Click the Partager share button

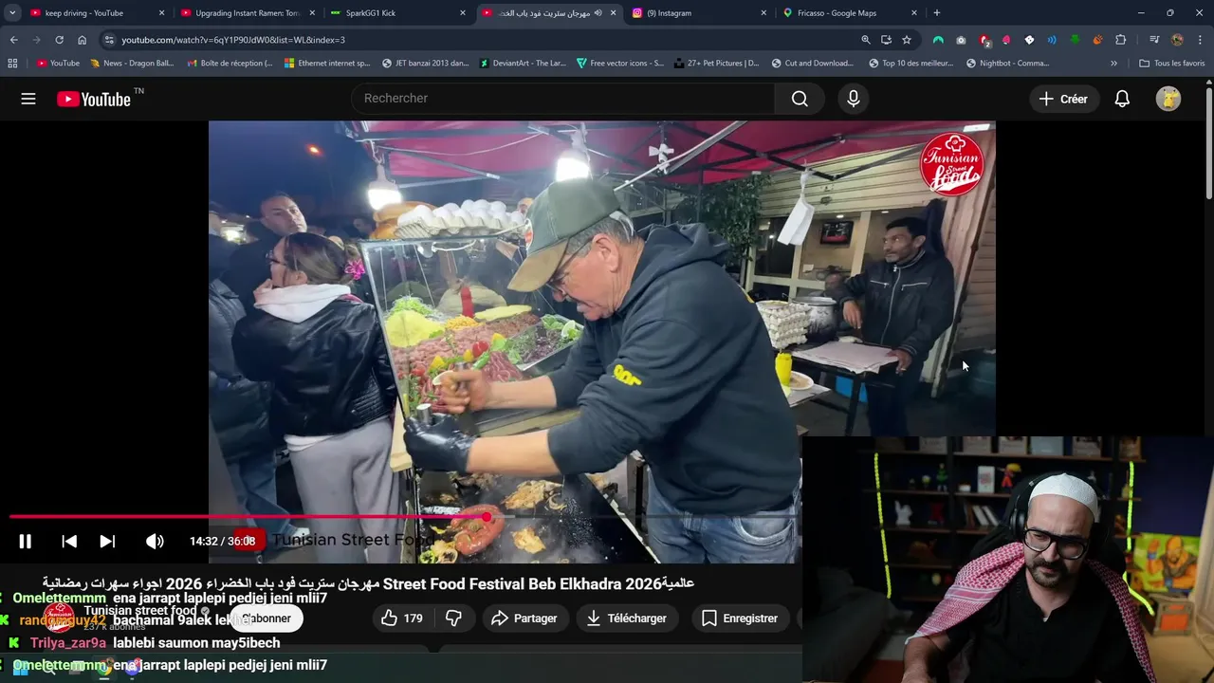coord(524,618)
